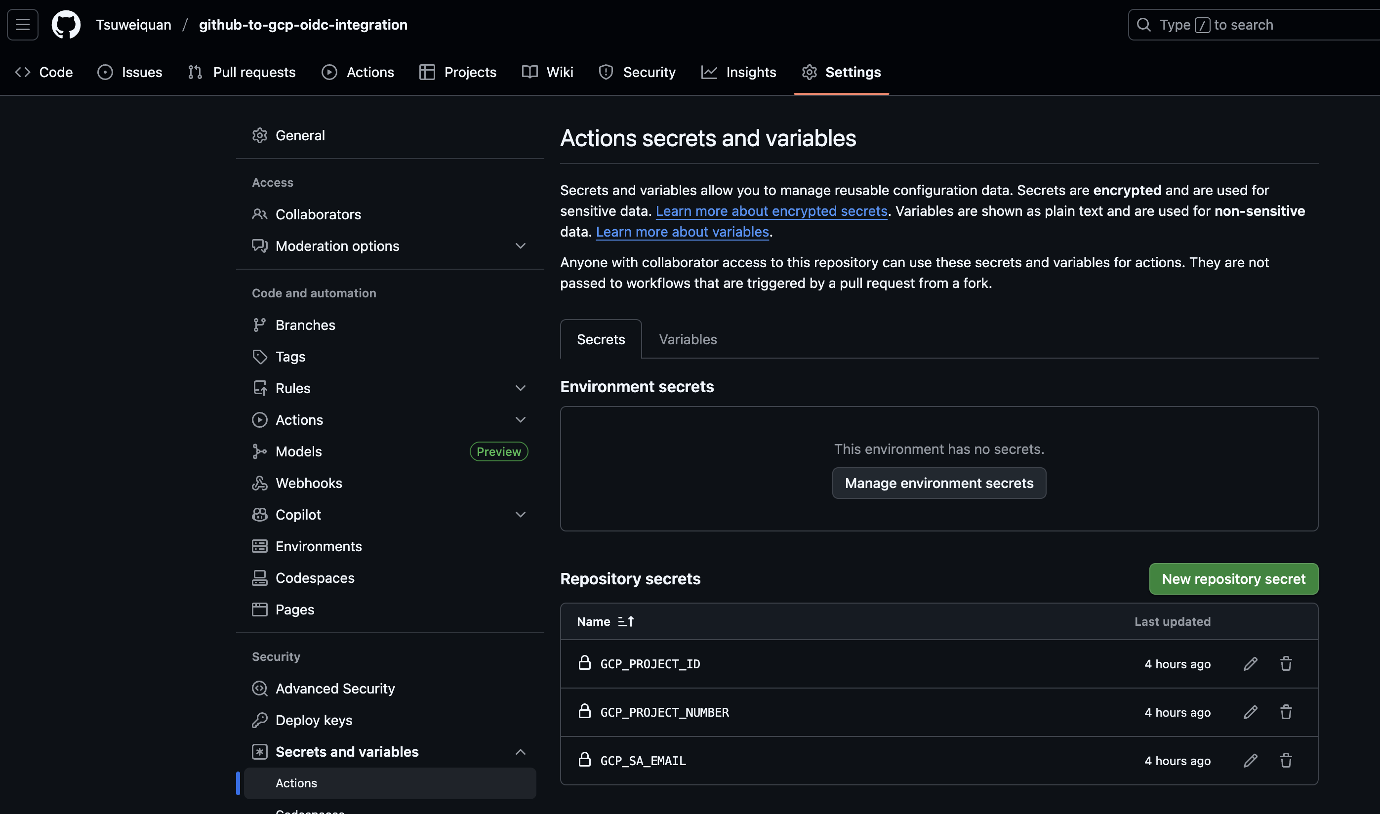This screenshot has width=1380, height=814.
Task: Expand the sidebar Actions section chevron
Action: tap(521, 420)
